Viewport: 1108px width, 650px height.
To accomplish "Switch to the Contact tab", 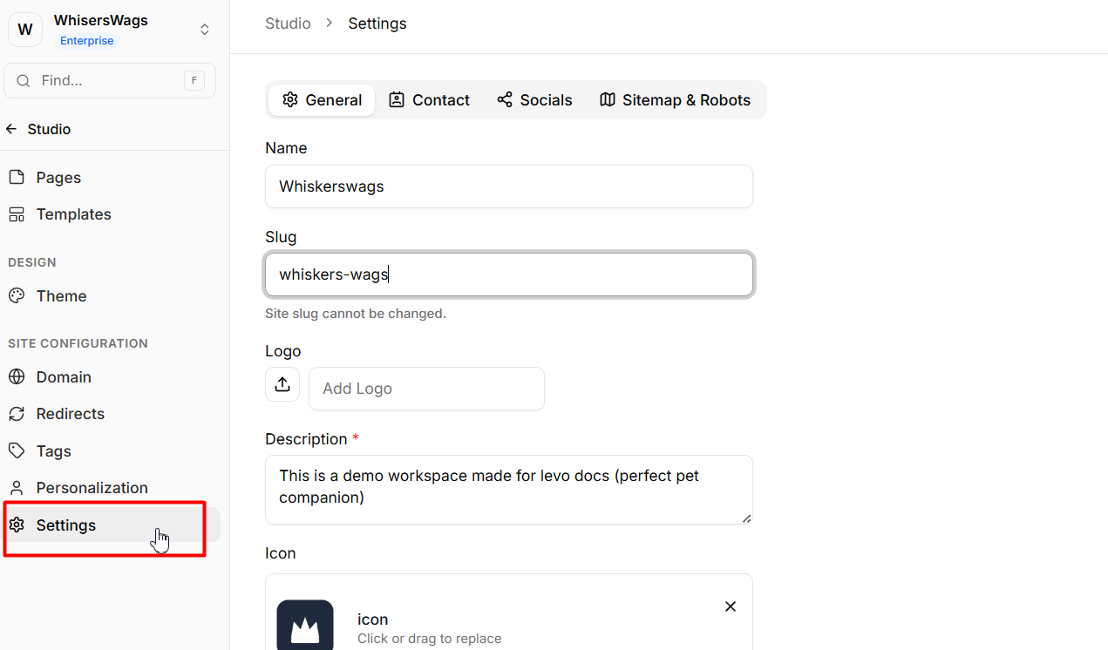I will (429, 100).
